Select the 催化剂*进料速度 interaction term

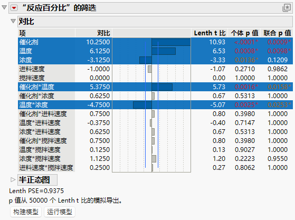coord(43,114)
